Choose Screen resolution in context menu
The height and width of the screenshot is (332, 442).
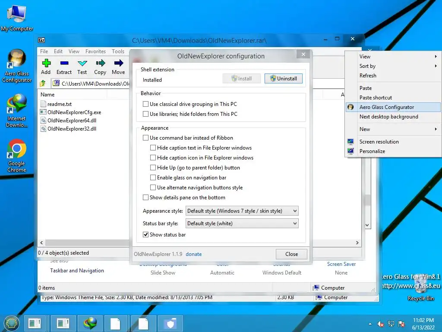point(393,142)
